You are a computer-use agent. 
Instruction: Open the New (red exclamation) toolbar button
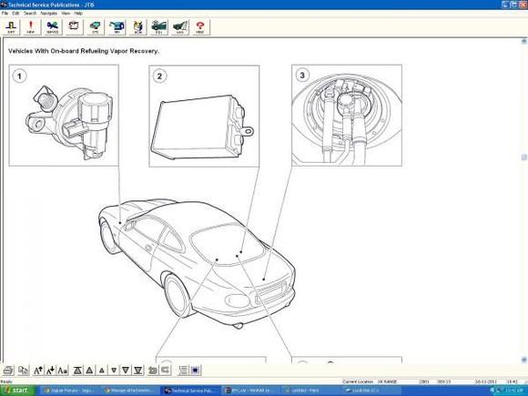click(x=31, y=27)
